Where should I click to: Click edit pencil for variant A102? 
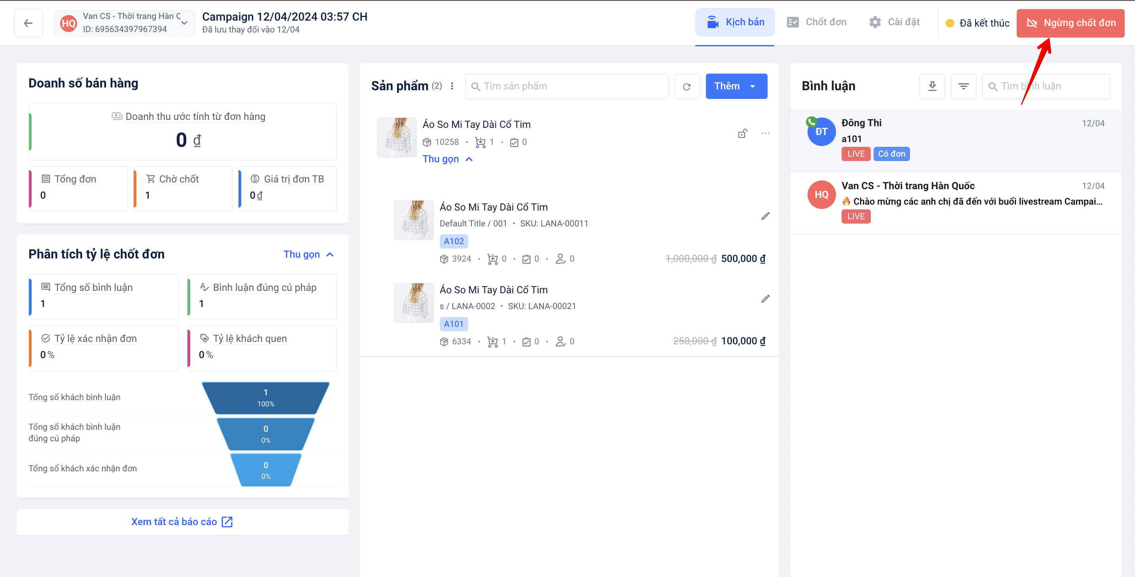click(765, 216)
